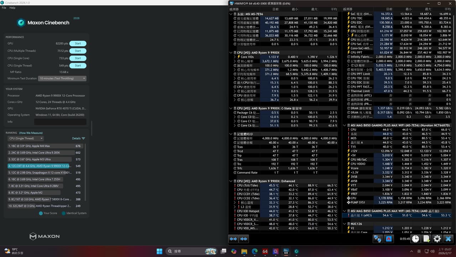Select the Intel Core Ultra 9 285K ranking row
The width and height of the screenshot is (456, 257).
pyautogui.click(x=45, y=152)
